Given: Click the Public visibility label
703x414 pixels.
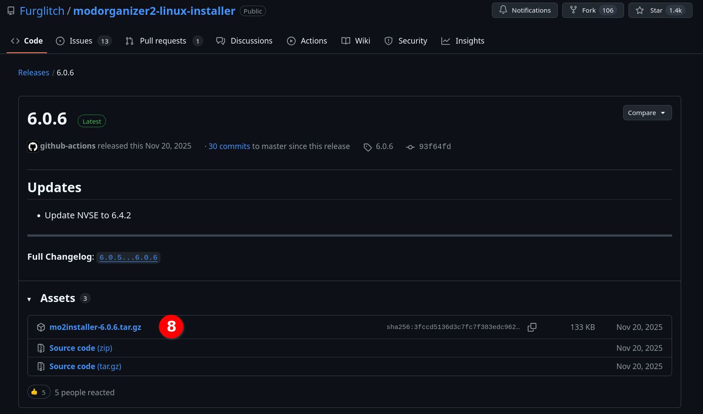Looking at the screenshot, I should coord(253,11).
